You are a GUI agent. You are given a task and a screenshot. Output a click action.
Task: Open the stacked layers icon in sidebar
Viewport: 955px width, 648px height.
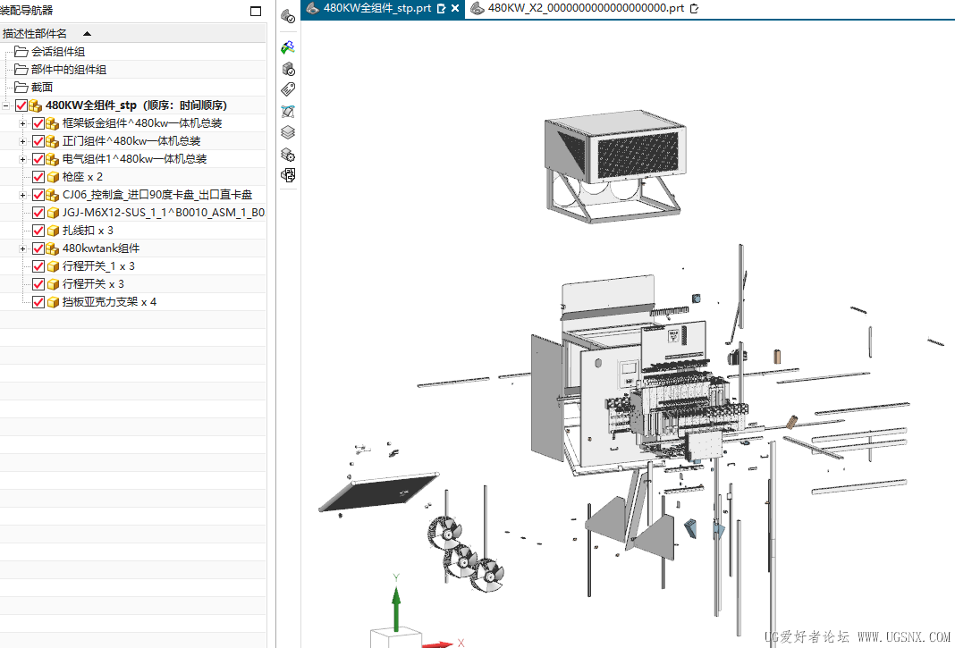point(288,132)
